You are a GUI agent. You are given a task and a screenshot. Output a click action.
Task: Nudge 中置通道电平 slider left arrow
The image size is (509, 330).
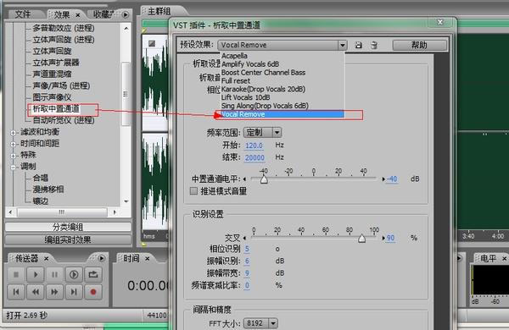(x=244, y=179)
